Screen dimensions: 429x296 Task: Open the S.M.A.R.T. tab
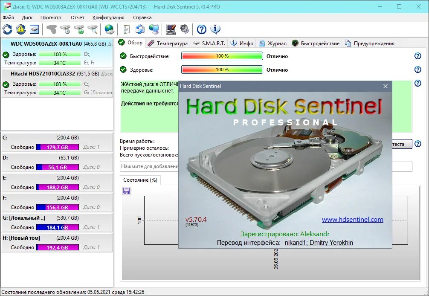pos(209,43)
